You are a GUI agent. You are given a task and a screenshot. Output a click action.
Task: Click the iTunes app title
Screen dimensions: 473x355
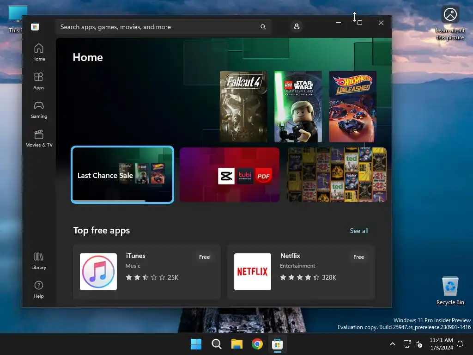click(x=135, y=256)
